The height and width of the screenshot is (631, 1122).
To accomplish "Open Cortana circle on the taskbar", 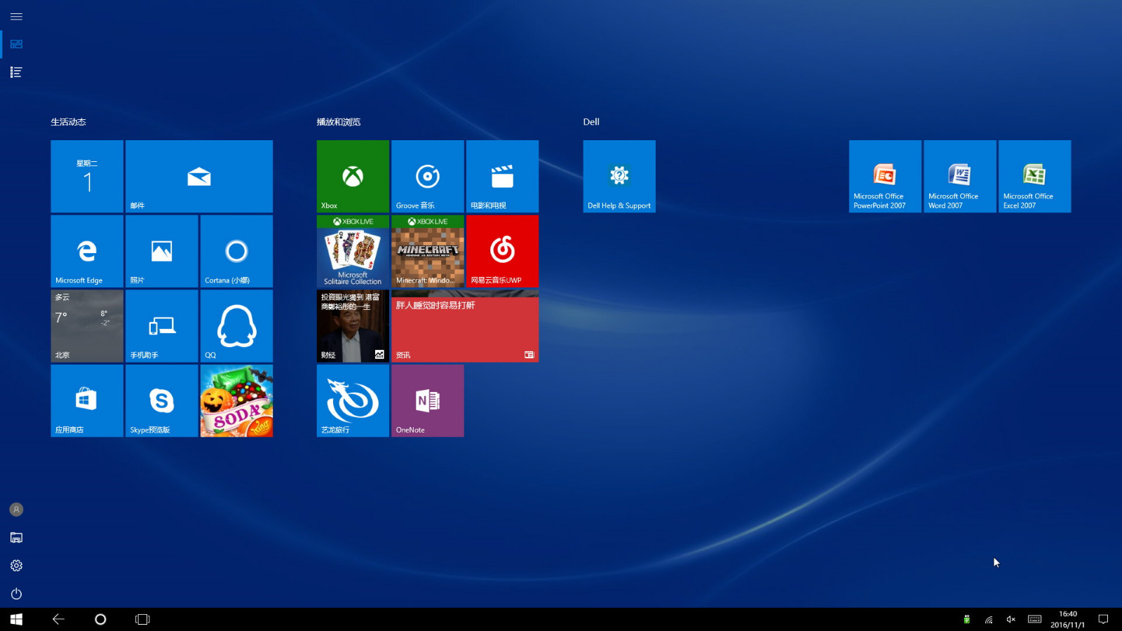I will tap(100, 619).
